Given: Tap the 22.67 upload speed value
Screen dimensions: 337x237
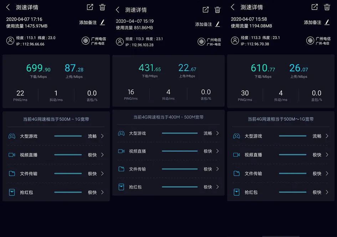Looking at the screenshot, I should pyautogui.click(x=187, y=68).
